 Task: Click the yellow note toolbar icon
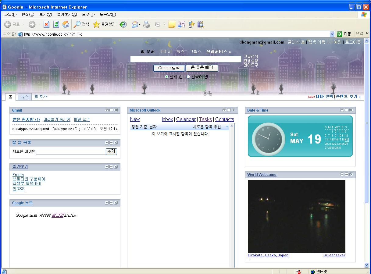[172, 24]
